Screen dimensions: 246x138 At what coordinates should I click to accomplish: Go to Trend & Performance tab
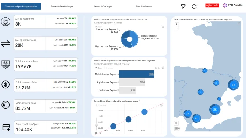pos(144,7)
